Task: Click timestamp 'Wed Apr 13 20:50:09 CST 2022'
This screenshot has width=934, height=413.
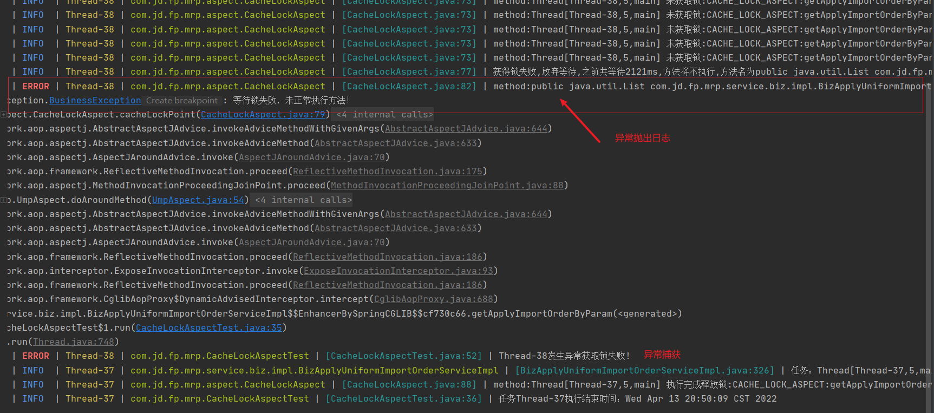Action: click(x=701, y=399)
